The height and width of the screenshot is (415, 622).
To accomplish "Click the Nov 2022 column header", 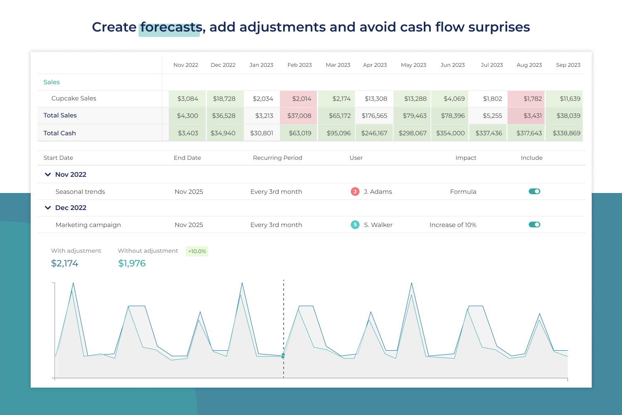I will click(186, 65).
